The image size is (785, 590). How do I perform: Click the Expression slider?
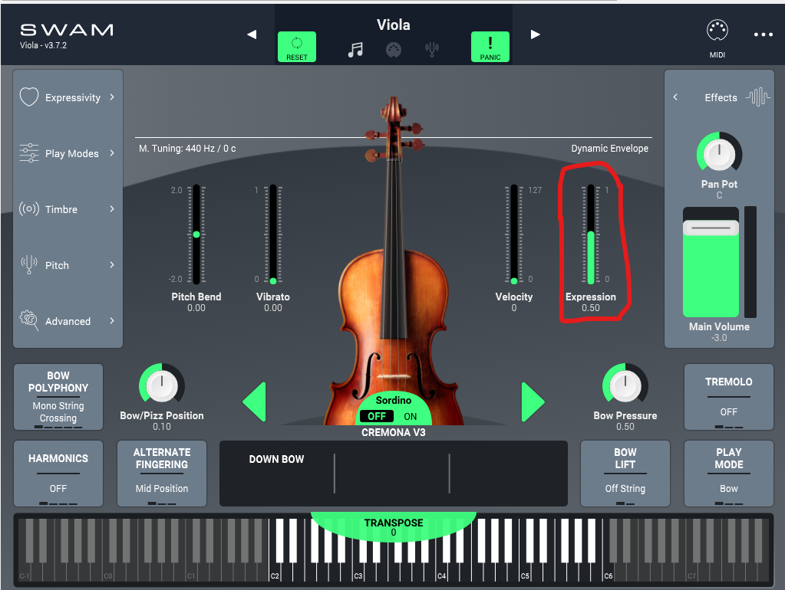[591, 234]
